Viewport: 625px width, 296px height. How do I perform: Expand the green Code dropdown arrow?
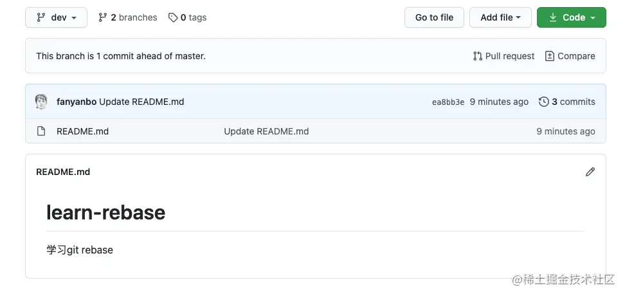tap(593, 18)
